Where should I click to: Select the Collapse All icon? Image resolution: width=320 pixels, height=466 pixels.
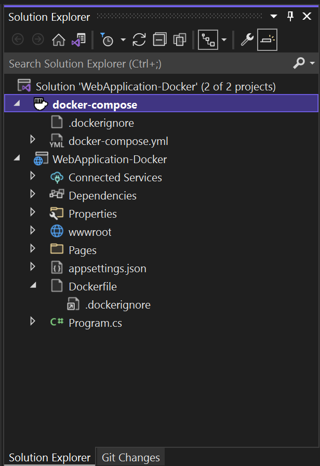pos(158,39)
